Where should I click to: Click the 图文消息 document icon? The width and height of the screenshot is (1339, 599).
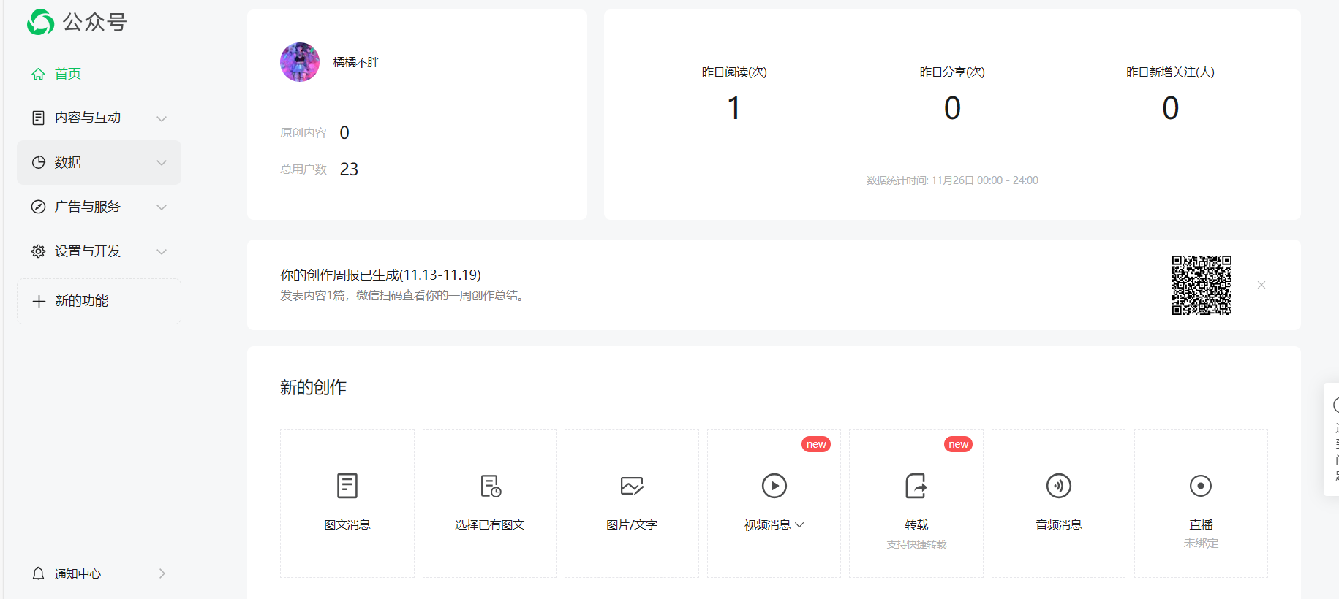coord(347,486)
